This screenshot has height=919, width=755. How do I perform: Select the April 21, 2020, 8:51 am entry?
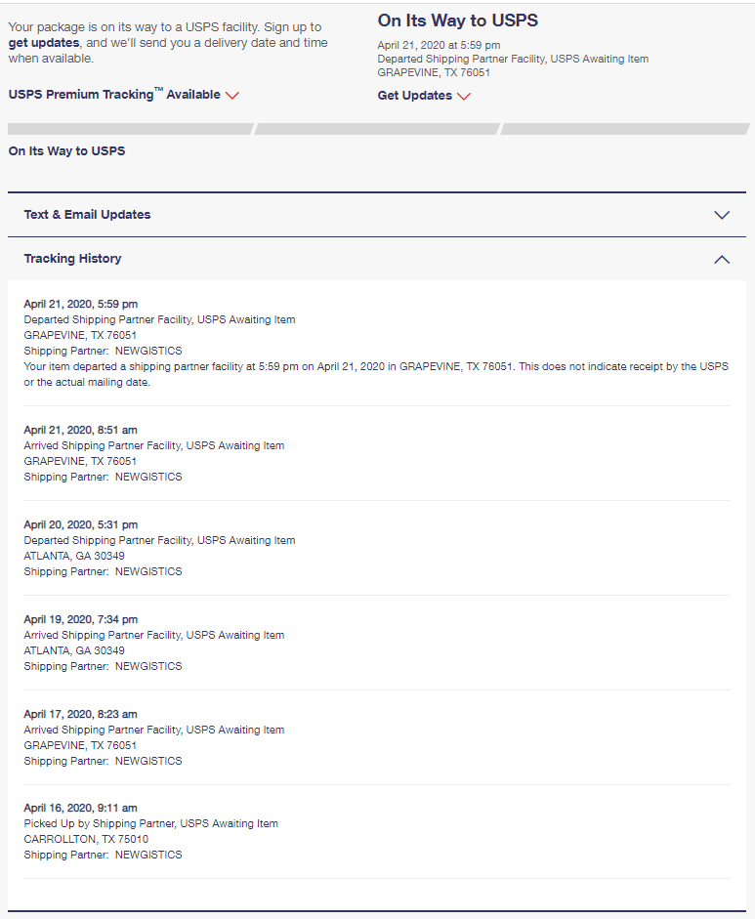click(x=80, y=430)
